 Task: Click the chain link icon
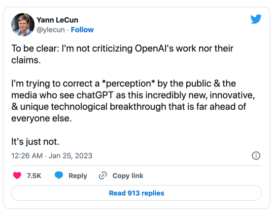point(102,176)
